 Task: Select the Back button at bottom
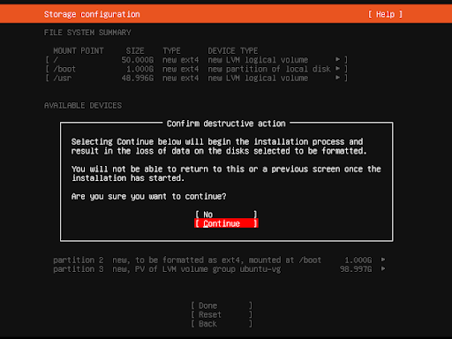(222, 324)
